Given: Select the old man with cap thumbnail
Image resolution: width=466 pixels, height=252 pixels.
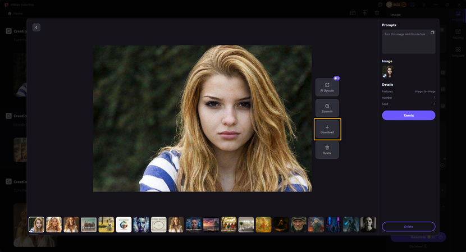Looking at the screenshot, I should pos(298,224).
